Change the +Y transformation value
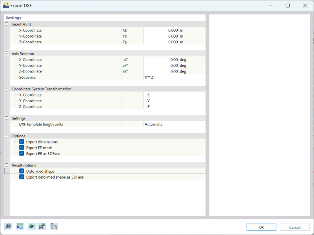 click(174, 101)
